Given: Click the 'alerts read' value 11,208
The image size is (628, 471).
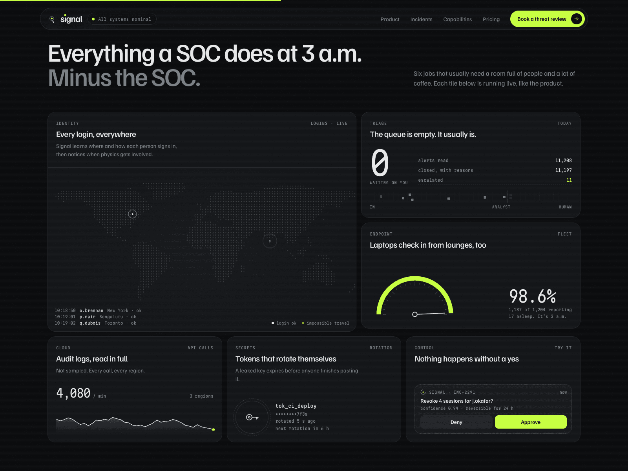Looking at the screenshot, I should [x=563, y=161].
